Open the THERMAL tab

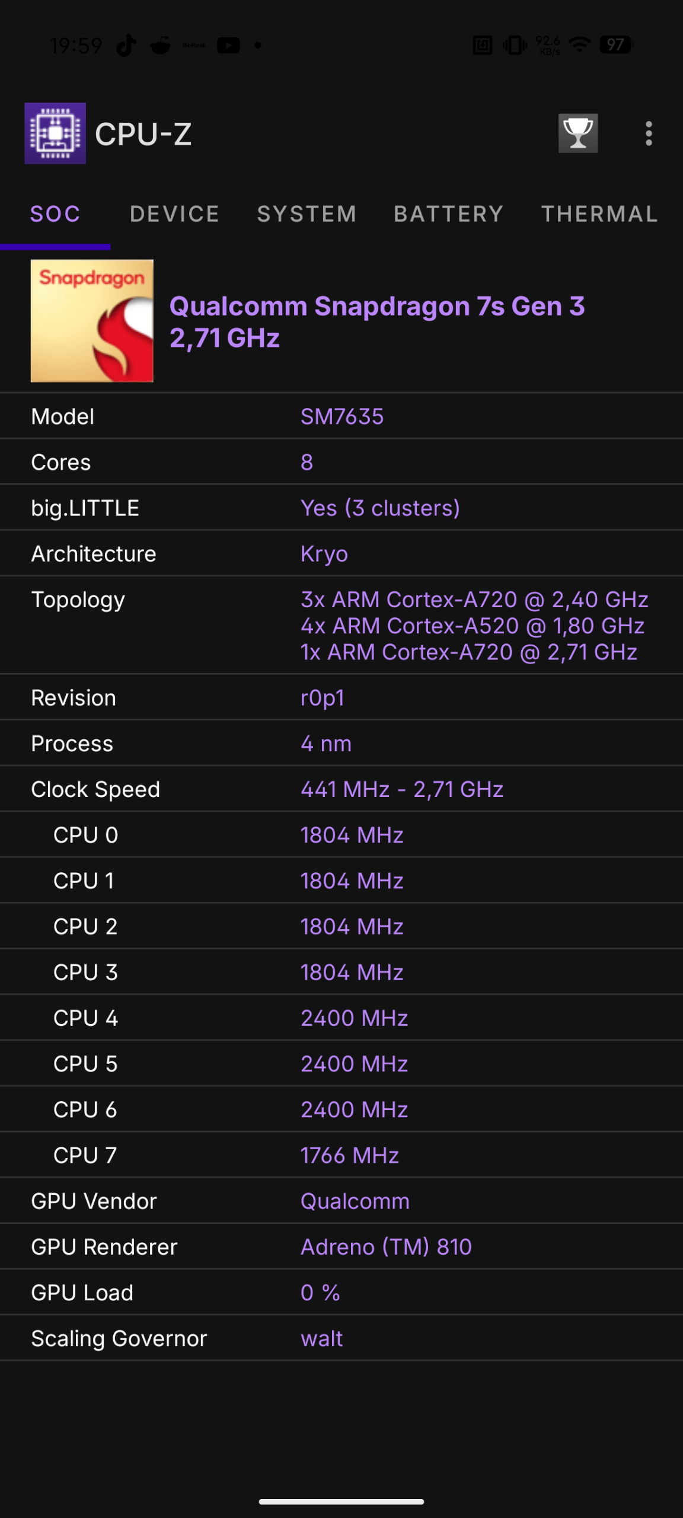pos(599,214)
